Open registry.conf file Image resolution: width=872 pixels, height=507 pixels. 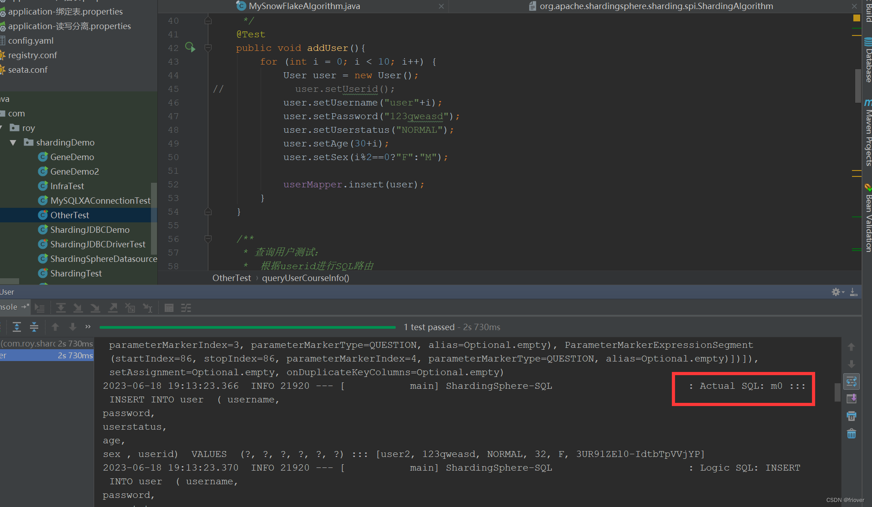[x=32, y=55]
